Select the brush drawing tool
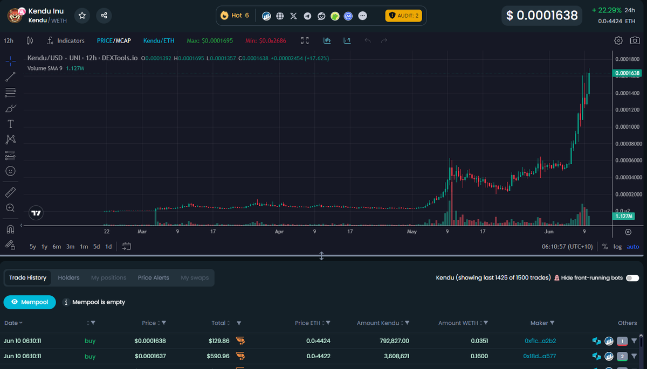 click(10, 108)
